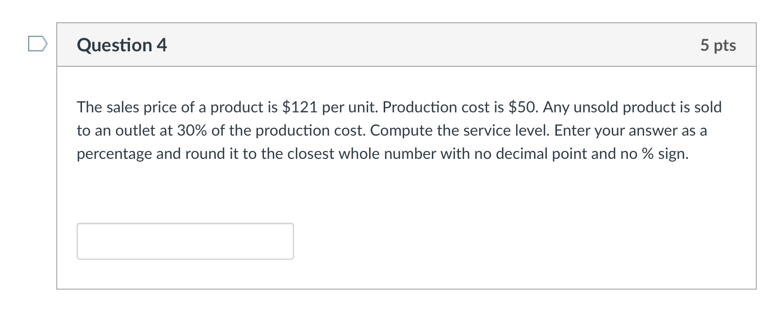Select the Question 4 title bar

pyautogui.click(x=121, y=45)
